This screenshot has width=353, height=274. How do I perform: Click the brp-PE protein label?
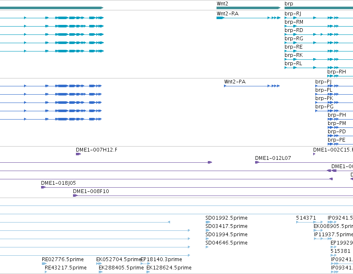[x=336, y=140]
